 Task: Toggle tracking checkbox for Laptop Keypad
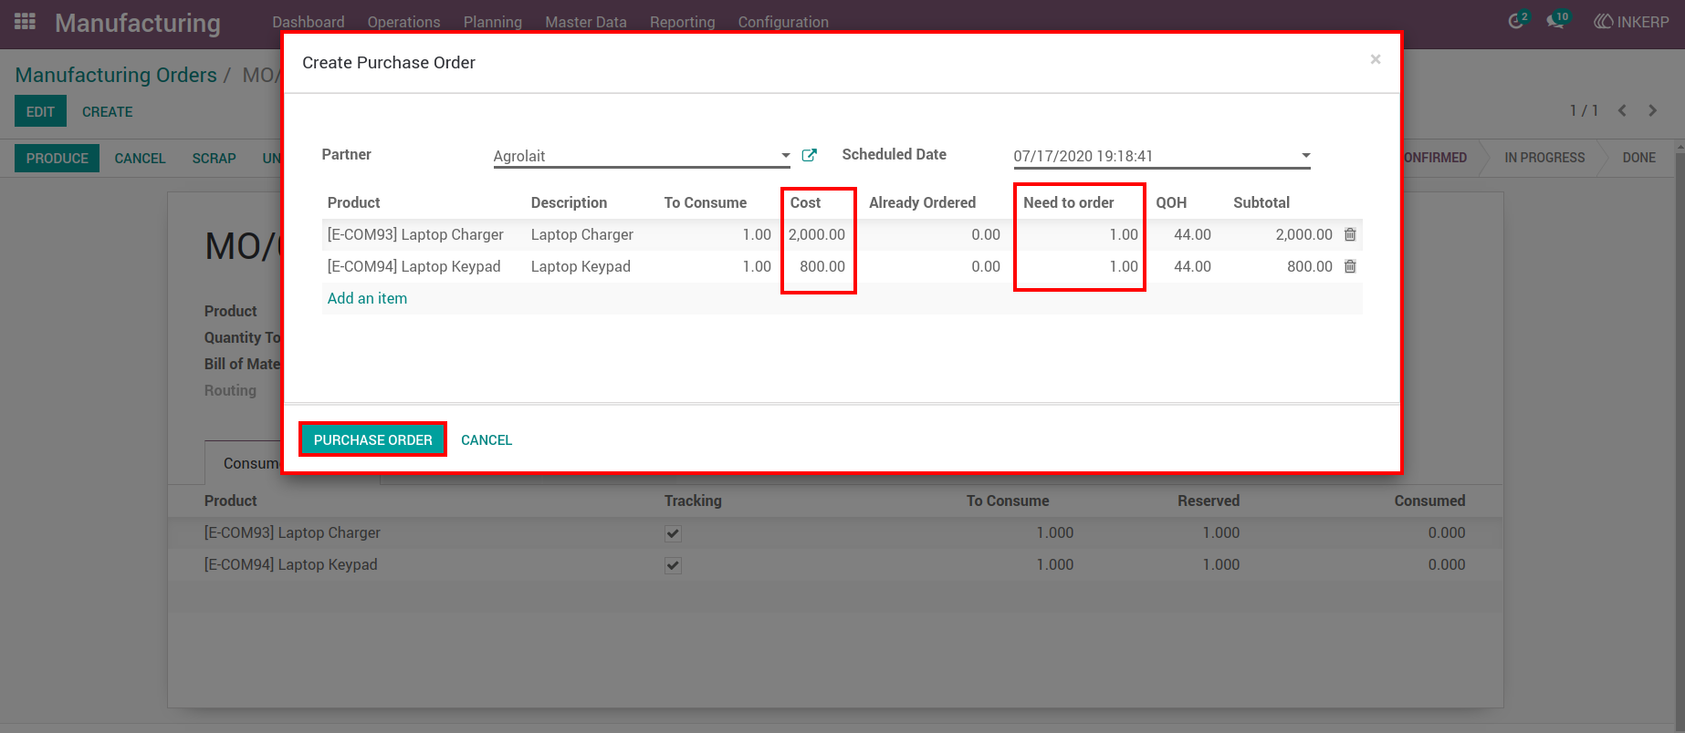pos(673,565)
